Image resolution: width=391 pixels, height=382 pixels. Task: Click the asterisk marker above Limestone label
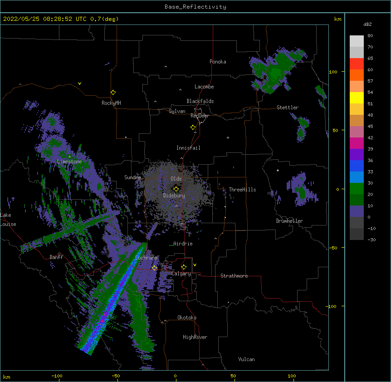coord(69,157)
